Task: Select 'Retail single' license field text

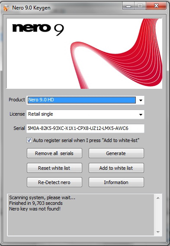Action: [x=40, y=114]
